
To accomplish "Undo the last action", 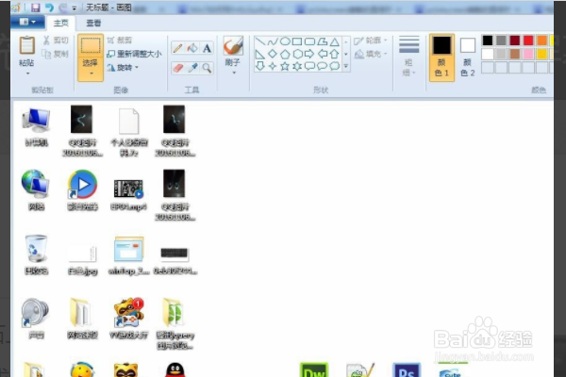I will coord(49,8).
